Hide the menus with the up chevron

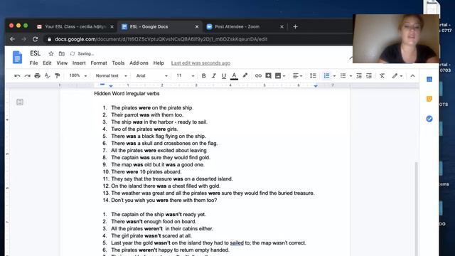click(412, 76)
